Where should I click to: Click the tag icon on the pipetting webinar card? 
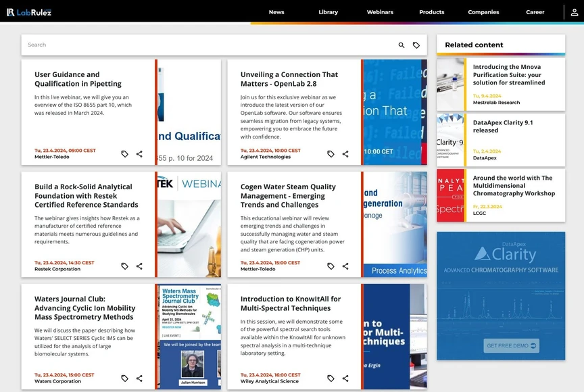pos(124,153)
